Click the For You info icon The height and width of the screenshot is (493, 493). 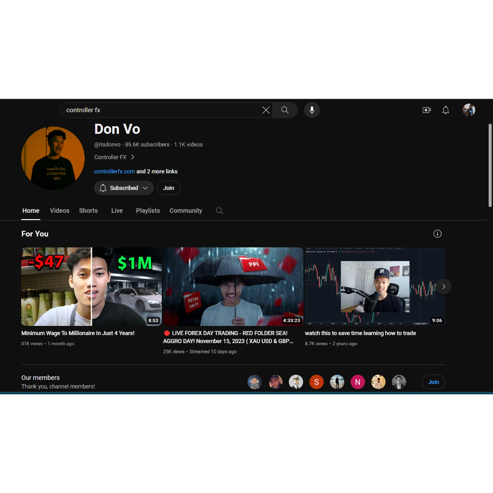coord(437,234)
